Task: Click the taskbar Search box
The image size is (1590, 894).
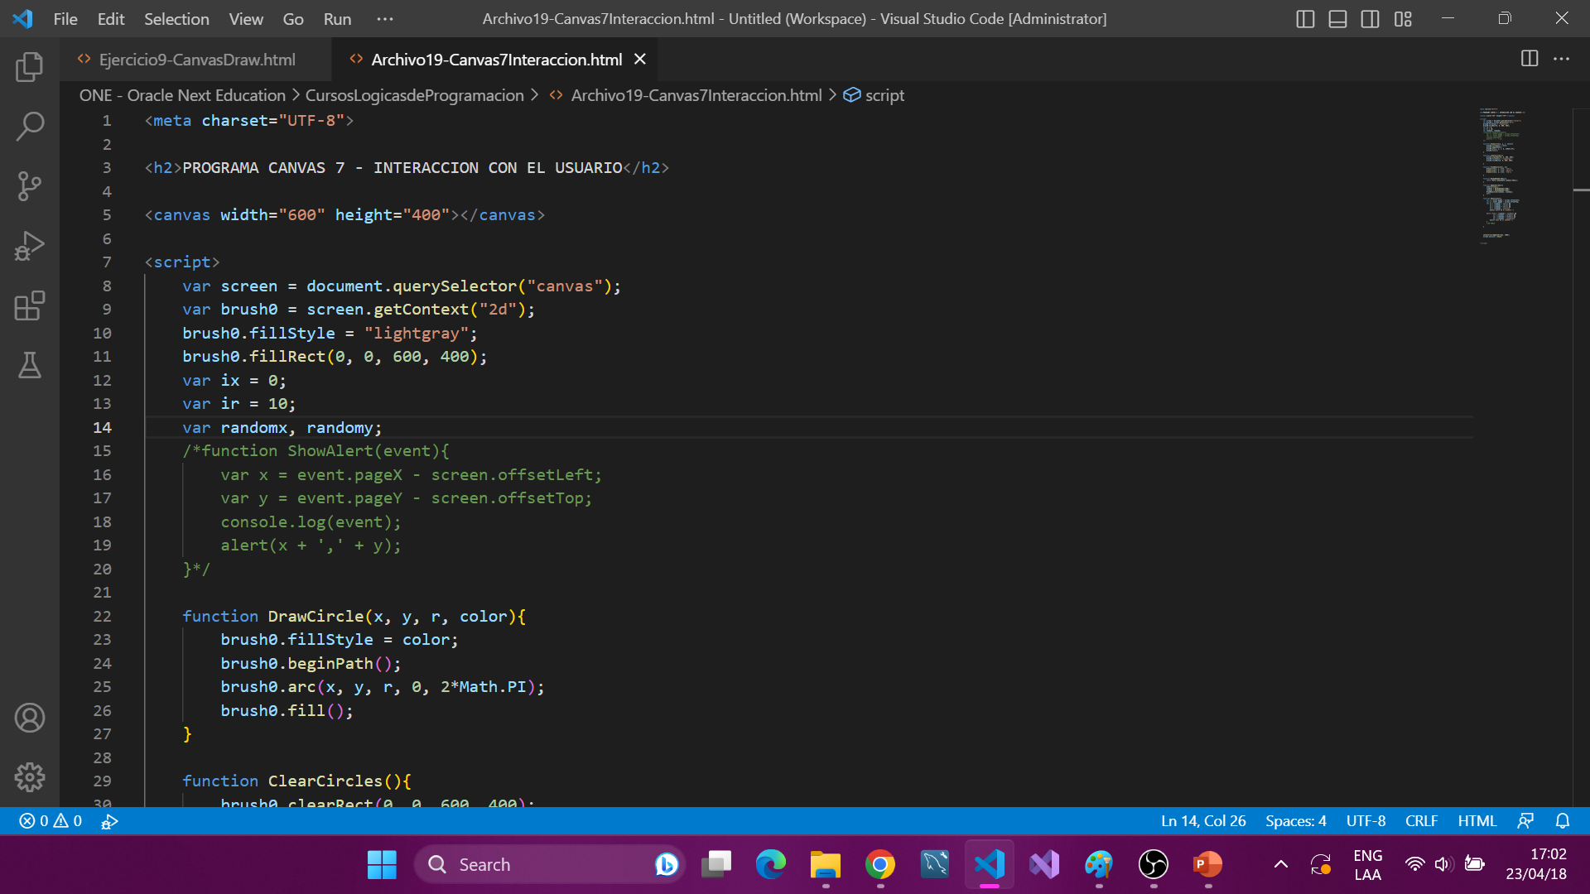Action: coord(549,864)
